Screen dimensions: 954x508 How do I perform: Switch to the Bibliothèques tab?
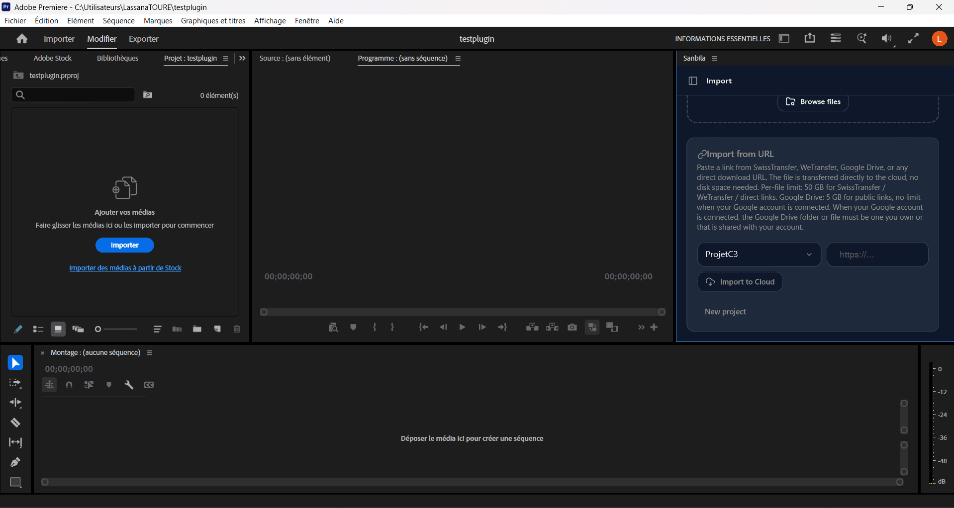click(117, 58)
